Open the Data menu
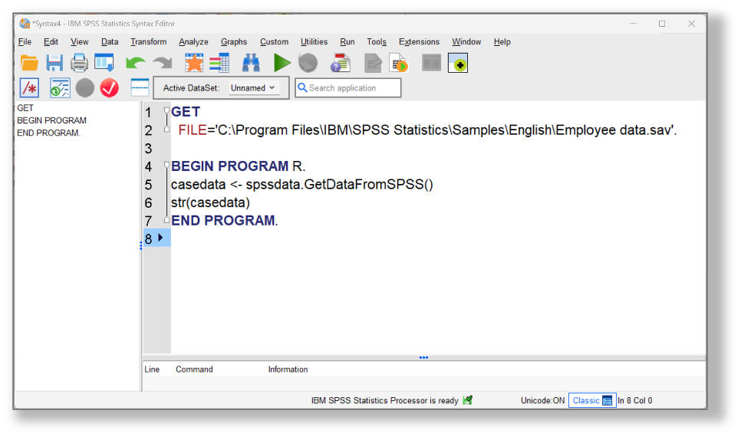This screenshot has width=741, height=437. 110,41
